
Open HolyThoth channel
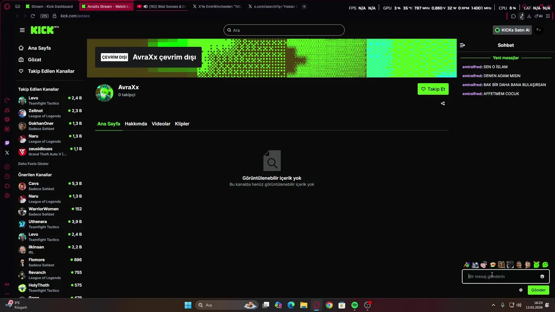coord(50,288)
